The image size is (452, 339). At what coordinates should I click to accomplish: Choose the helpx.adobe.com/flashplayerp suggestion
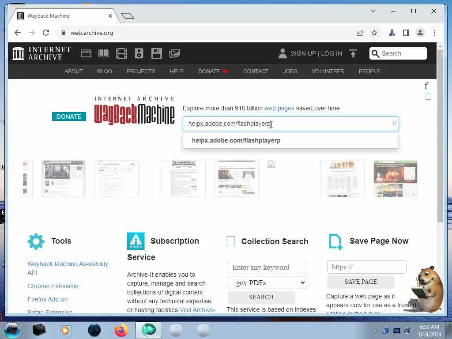[290, 140]
